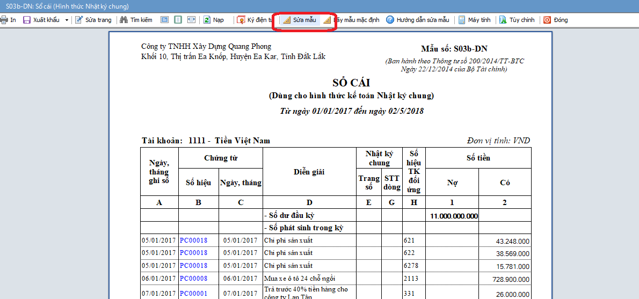Open the Xuất khẩu dropdown arrow

(x=67, y=20)
